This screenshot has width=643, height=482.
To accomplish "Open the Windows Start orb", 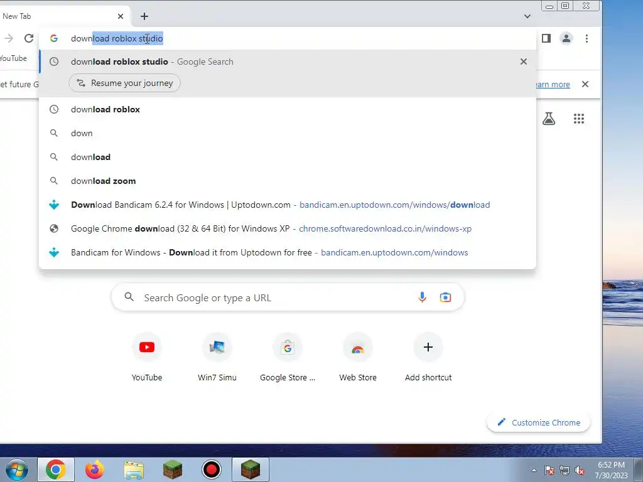I will 17,469.
